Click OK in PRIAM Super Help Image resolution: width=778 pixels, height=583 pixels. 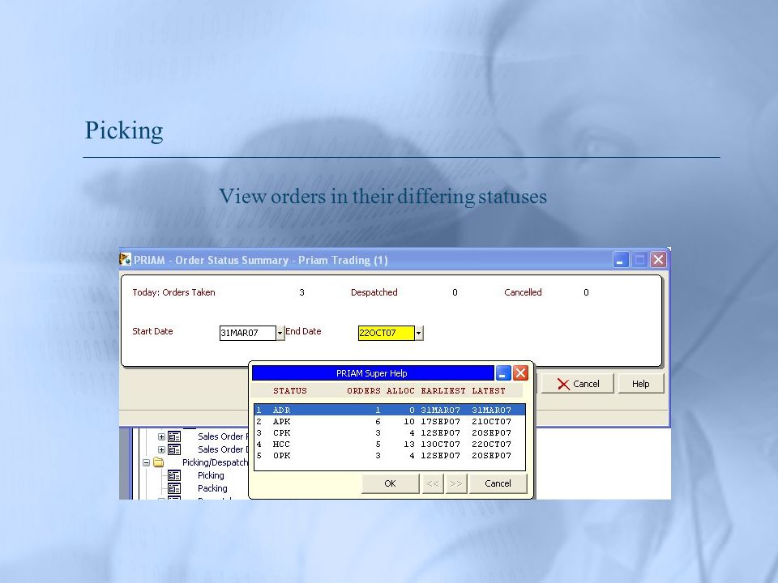[390, 483]
